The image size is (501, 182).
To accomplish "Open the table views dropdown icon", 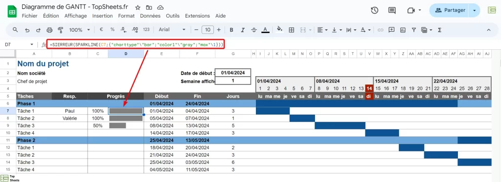I will (x=427, y=30).
